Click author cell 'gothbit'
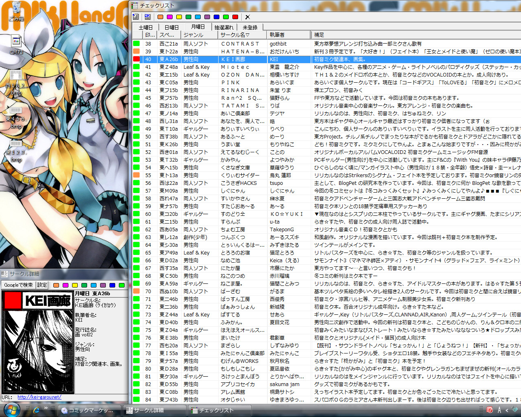The width and height of the screenshot is (521, 417). pos(278,44)
